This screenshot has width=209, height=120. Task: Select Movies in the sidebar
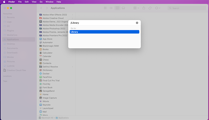point(19,57)
